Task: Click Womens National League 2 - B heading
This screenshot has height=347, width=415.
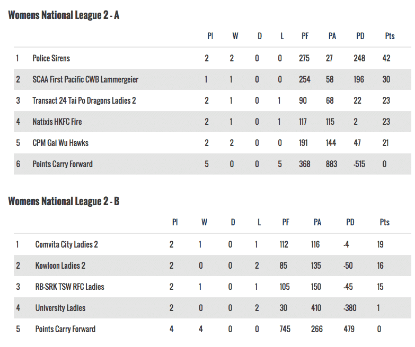Action: [64, 201]
